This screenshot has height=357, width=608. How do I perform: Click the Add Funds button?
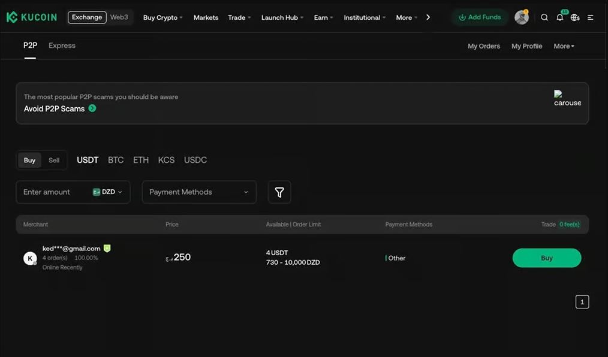click(480, 17)
